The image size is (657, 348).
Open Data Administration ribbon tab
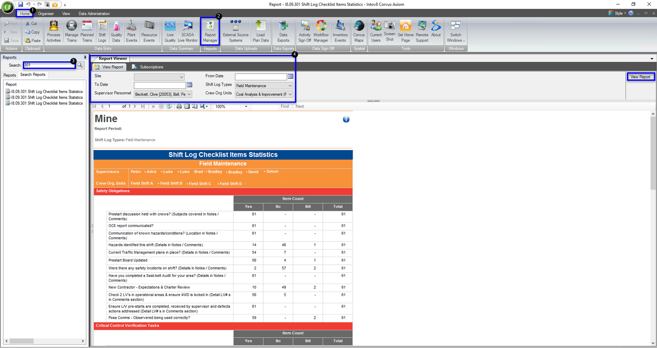(94, 14)
